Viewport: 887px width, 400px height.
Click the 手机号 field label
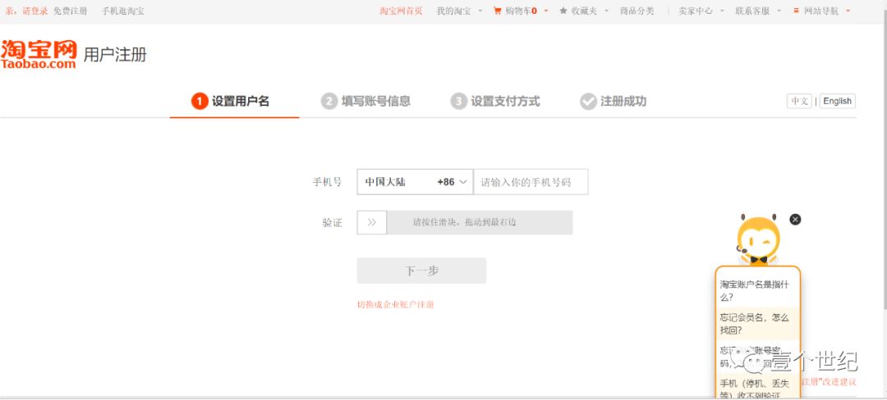pyautogui.click(x=327, y=182)
